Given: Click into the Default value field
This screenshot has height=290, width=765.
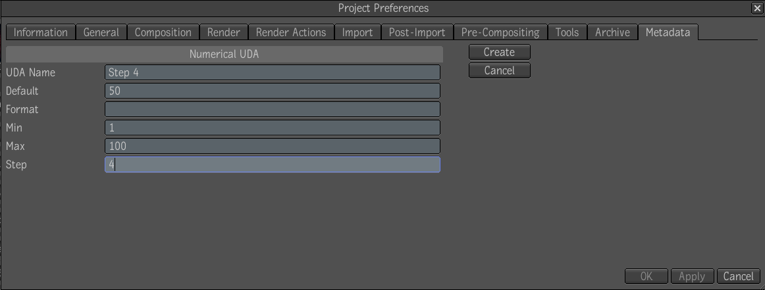Looking at the screenshot, I should tap(273, 91).
